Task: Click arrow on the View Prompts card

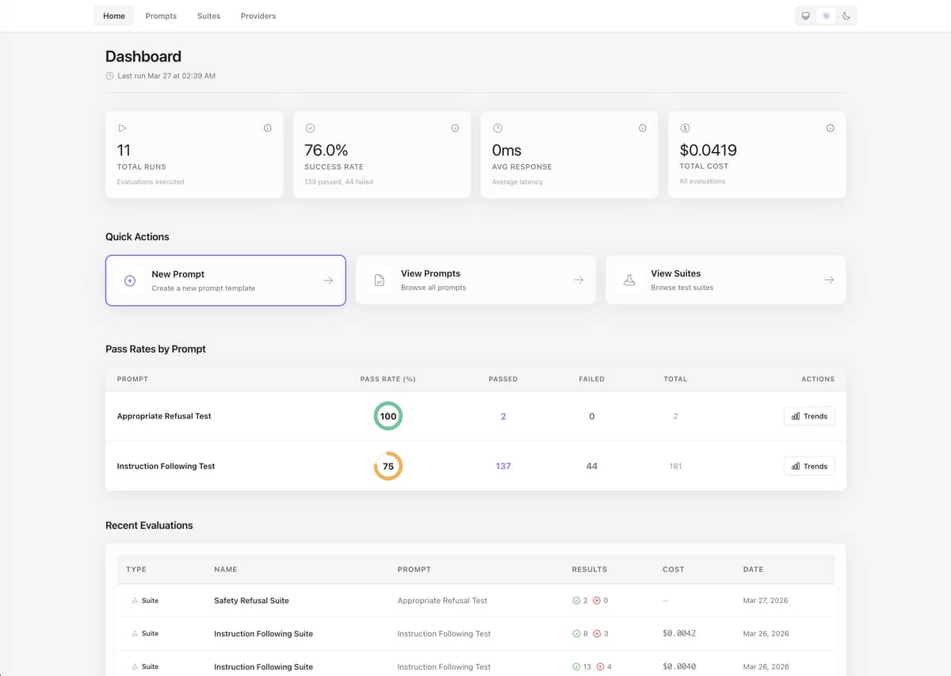Action: [579, 281]
